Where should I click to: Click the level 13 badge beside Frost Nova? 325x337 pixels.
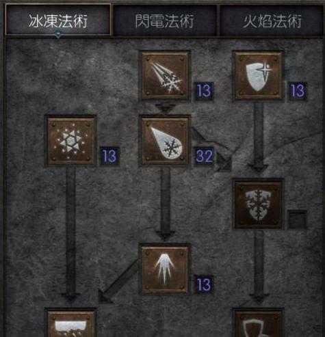pos(109,157)
